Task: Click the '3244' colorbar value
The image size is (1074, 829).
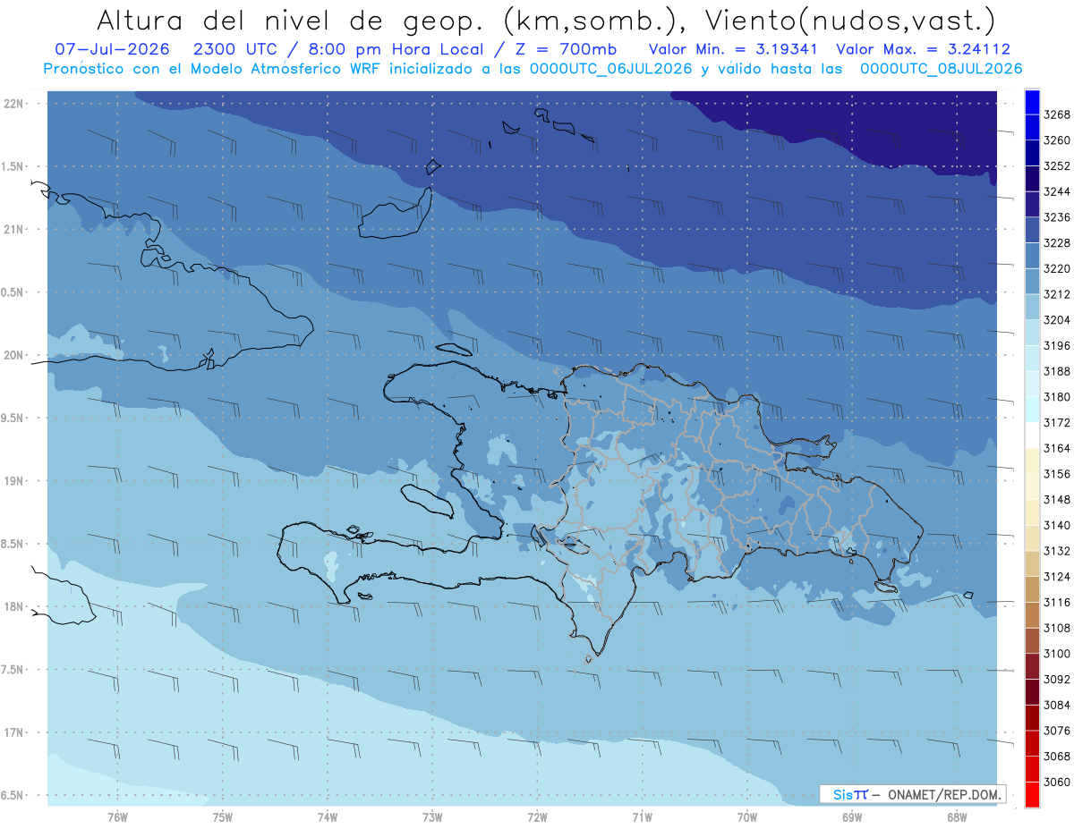Action: point(1057,191)
